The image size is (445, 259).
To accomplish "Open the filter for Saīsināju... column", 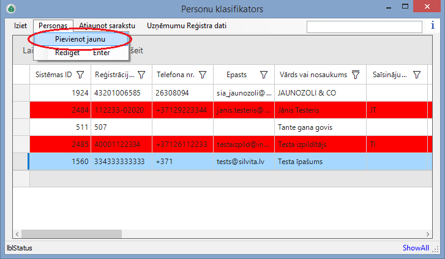I will [x=417, y=75].
